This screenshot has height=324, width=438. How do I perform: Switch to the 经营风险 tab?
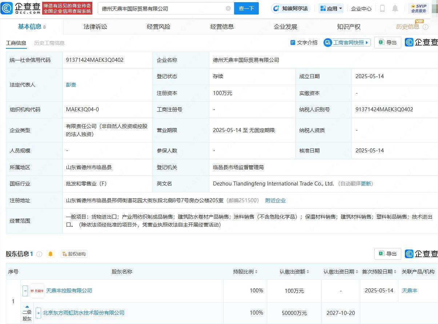(x=158, y=27)
